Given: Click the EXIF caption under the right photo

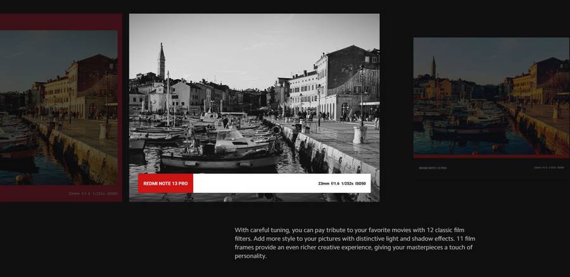Looking at the screenshot, I should click(549, 168).
